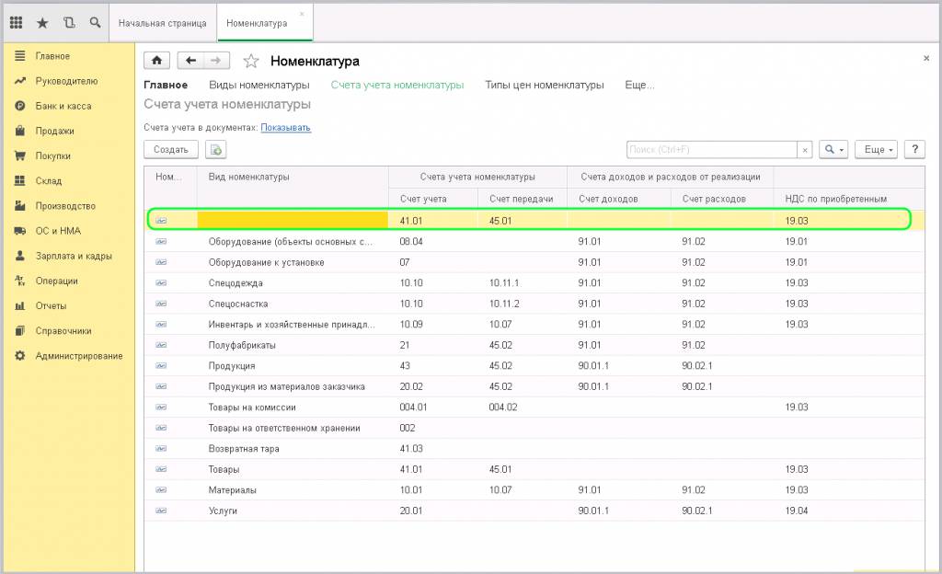Select the Спецоснастка row
The width and height of the screenshot is (942, 574).
click(534, 304)
